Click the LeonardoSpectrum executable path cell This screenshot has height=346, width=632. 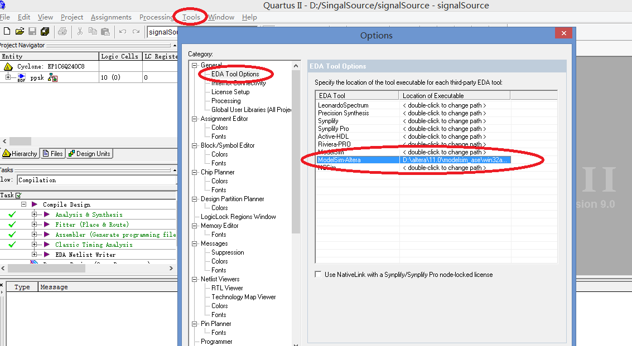(454, 105)
